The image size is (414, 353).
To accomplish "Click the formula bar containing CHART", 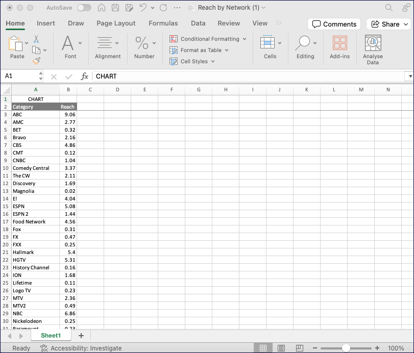I will [248, 76].
